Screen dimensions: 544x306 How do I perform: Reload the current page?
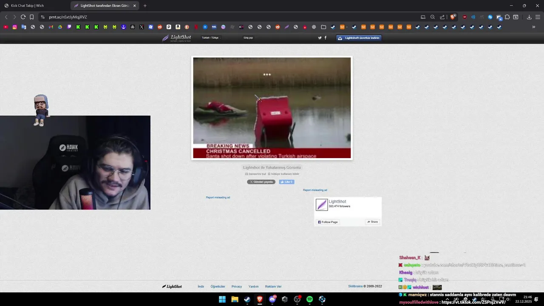23,17
